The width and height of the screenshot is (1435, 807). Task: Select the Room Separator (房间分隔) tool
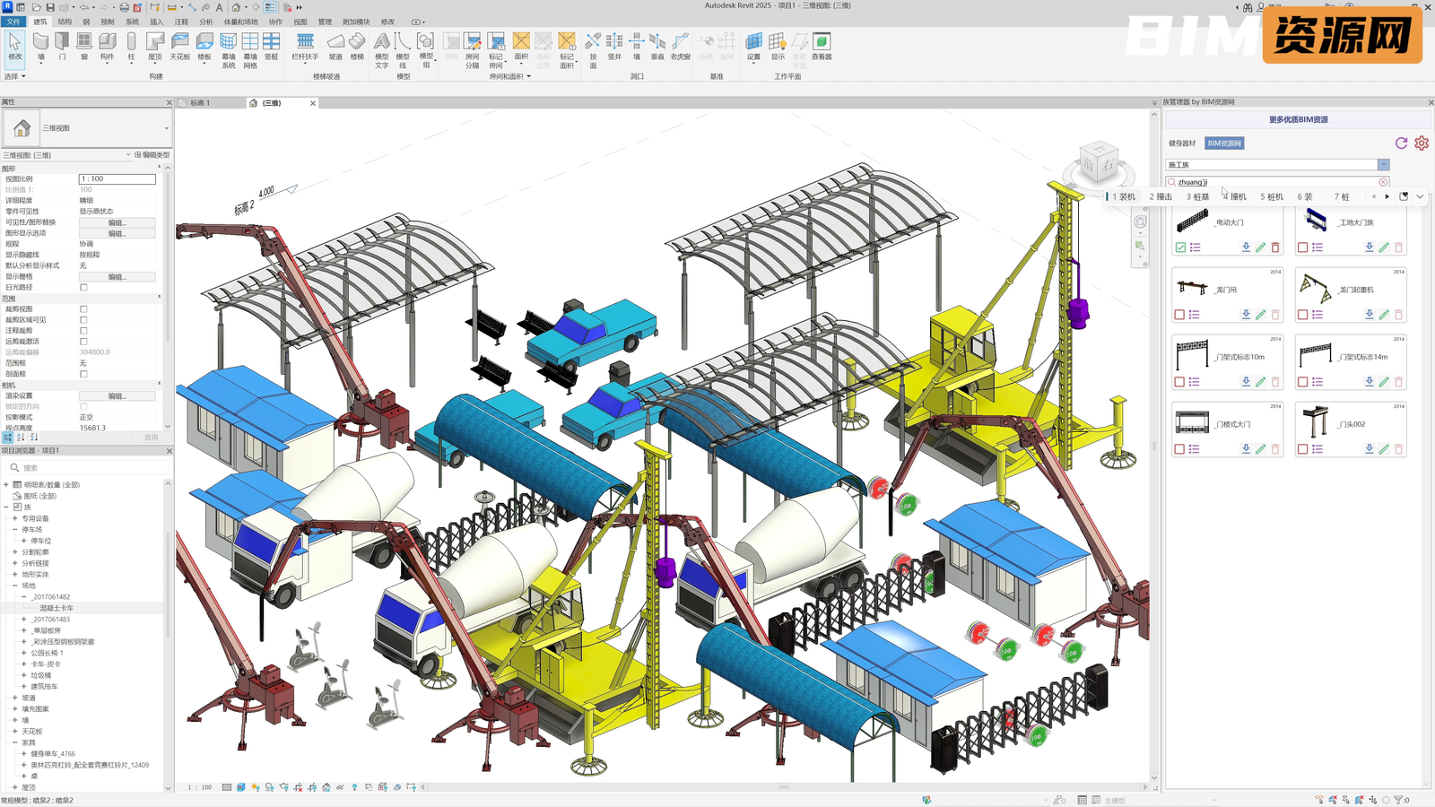click(473, 51)
